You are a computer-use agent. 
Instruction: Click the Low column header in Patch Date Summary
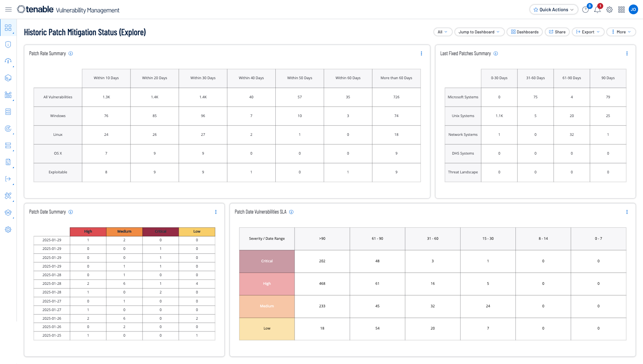tap(197, 232)
